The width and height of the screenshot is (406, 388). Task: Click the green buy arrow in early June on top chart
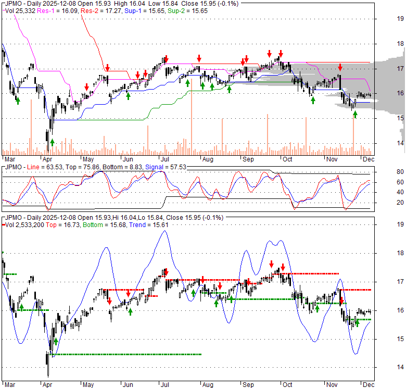(x=128, y=96)
